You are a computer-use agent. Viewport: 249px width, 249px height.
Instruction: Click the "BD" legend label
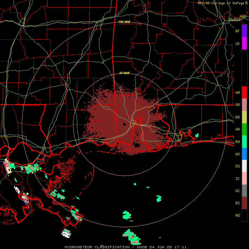237,117
